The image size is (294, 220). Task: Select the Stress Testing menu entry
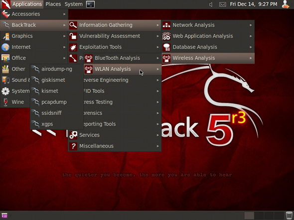point(122,102)
